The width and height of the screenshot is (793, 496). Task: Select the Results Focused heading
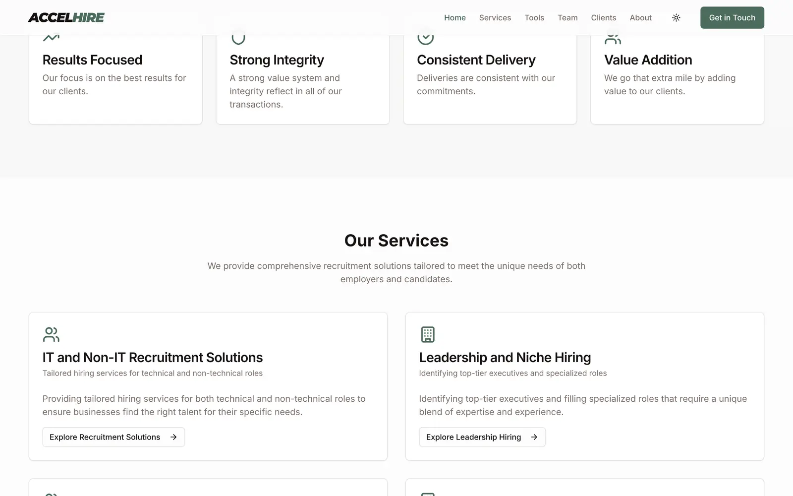(92, 60)
